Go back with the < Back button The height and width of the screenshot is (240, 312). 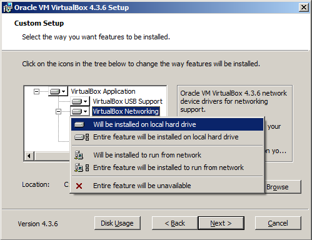point(174,223)
